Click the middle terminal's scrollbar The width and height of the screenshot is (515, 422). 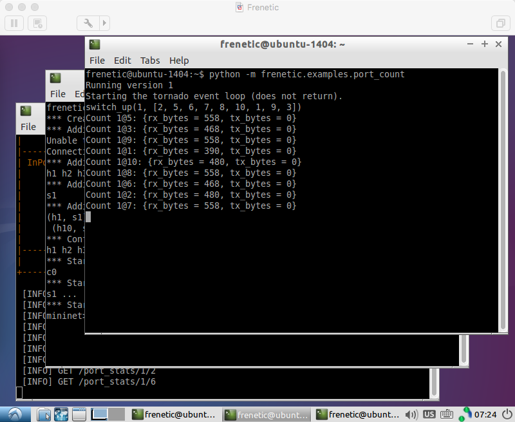click(464, 350)
